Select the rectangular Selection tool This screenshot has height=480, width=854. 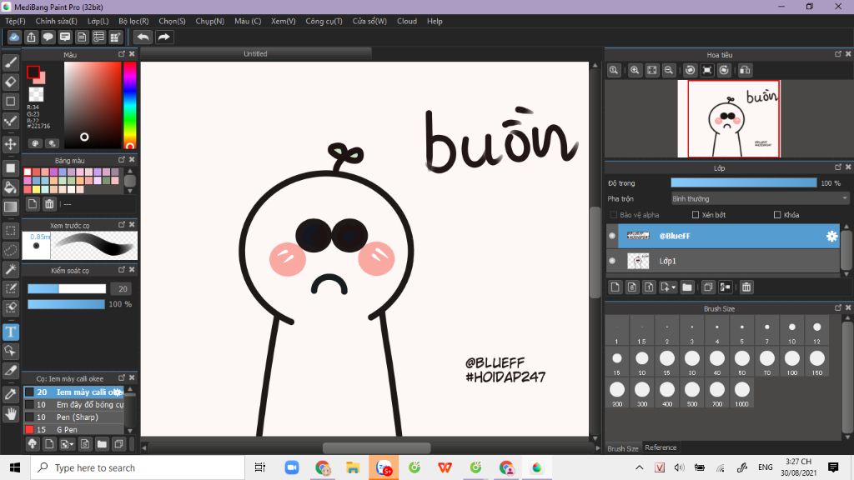10,230
